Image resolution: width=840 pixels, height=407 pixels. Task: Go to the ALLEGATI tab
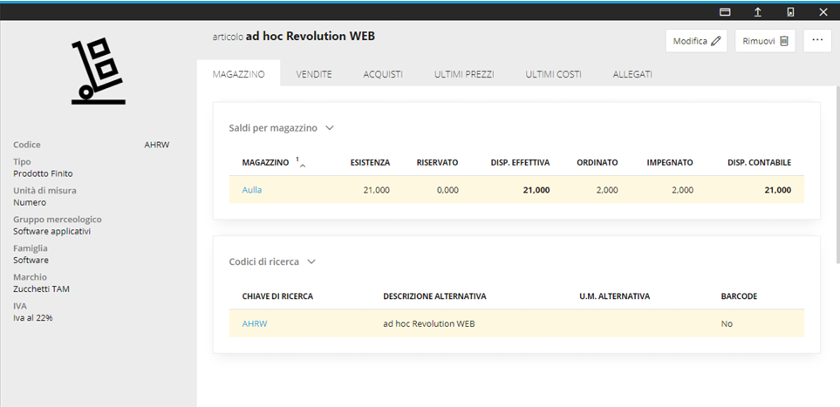(x=632, y=74)
